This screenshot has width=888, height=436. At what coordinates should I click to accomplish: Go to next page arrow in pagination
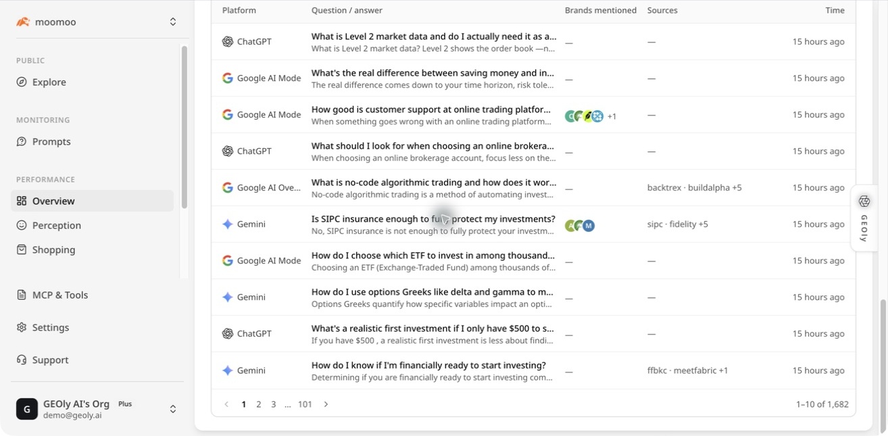326,404
